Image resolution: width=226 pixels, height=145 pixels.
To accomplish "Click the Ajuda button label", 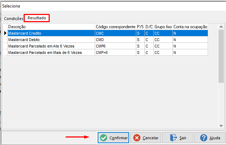I will point(215,138).
